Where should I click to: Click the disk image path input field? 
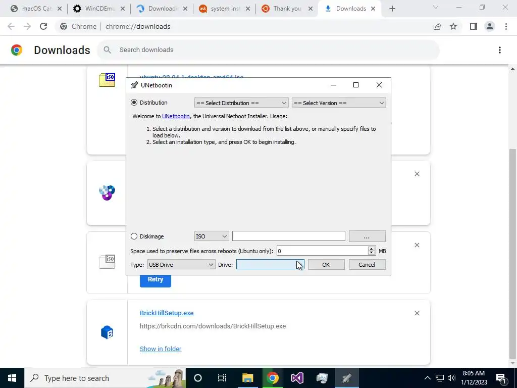click(288, 236)
